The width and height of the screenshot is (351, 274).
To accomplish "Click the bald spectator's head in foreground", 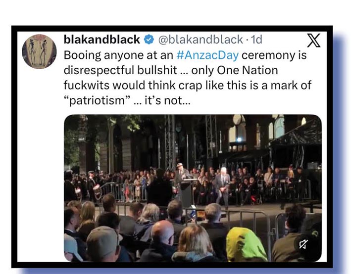I will pos(162,232).
